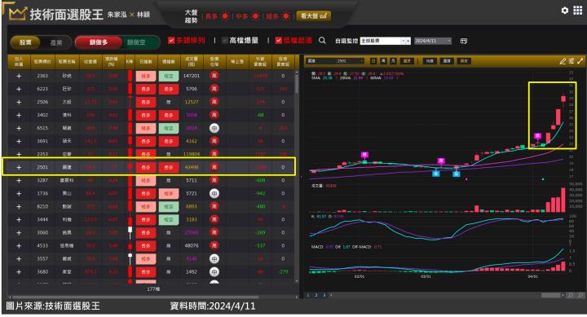
Task: Add stock 8210 to watchlist
Action: (x=19, y=207)
